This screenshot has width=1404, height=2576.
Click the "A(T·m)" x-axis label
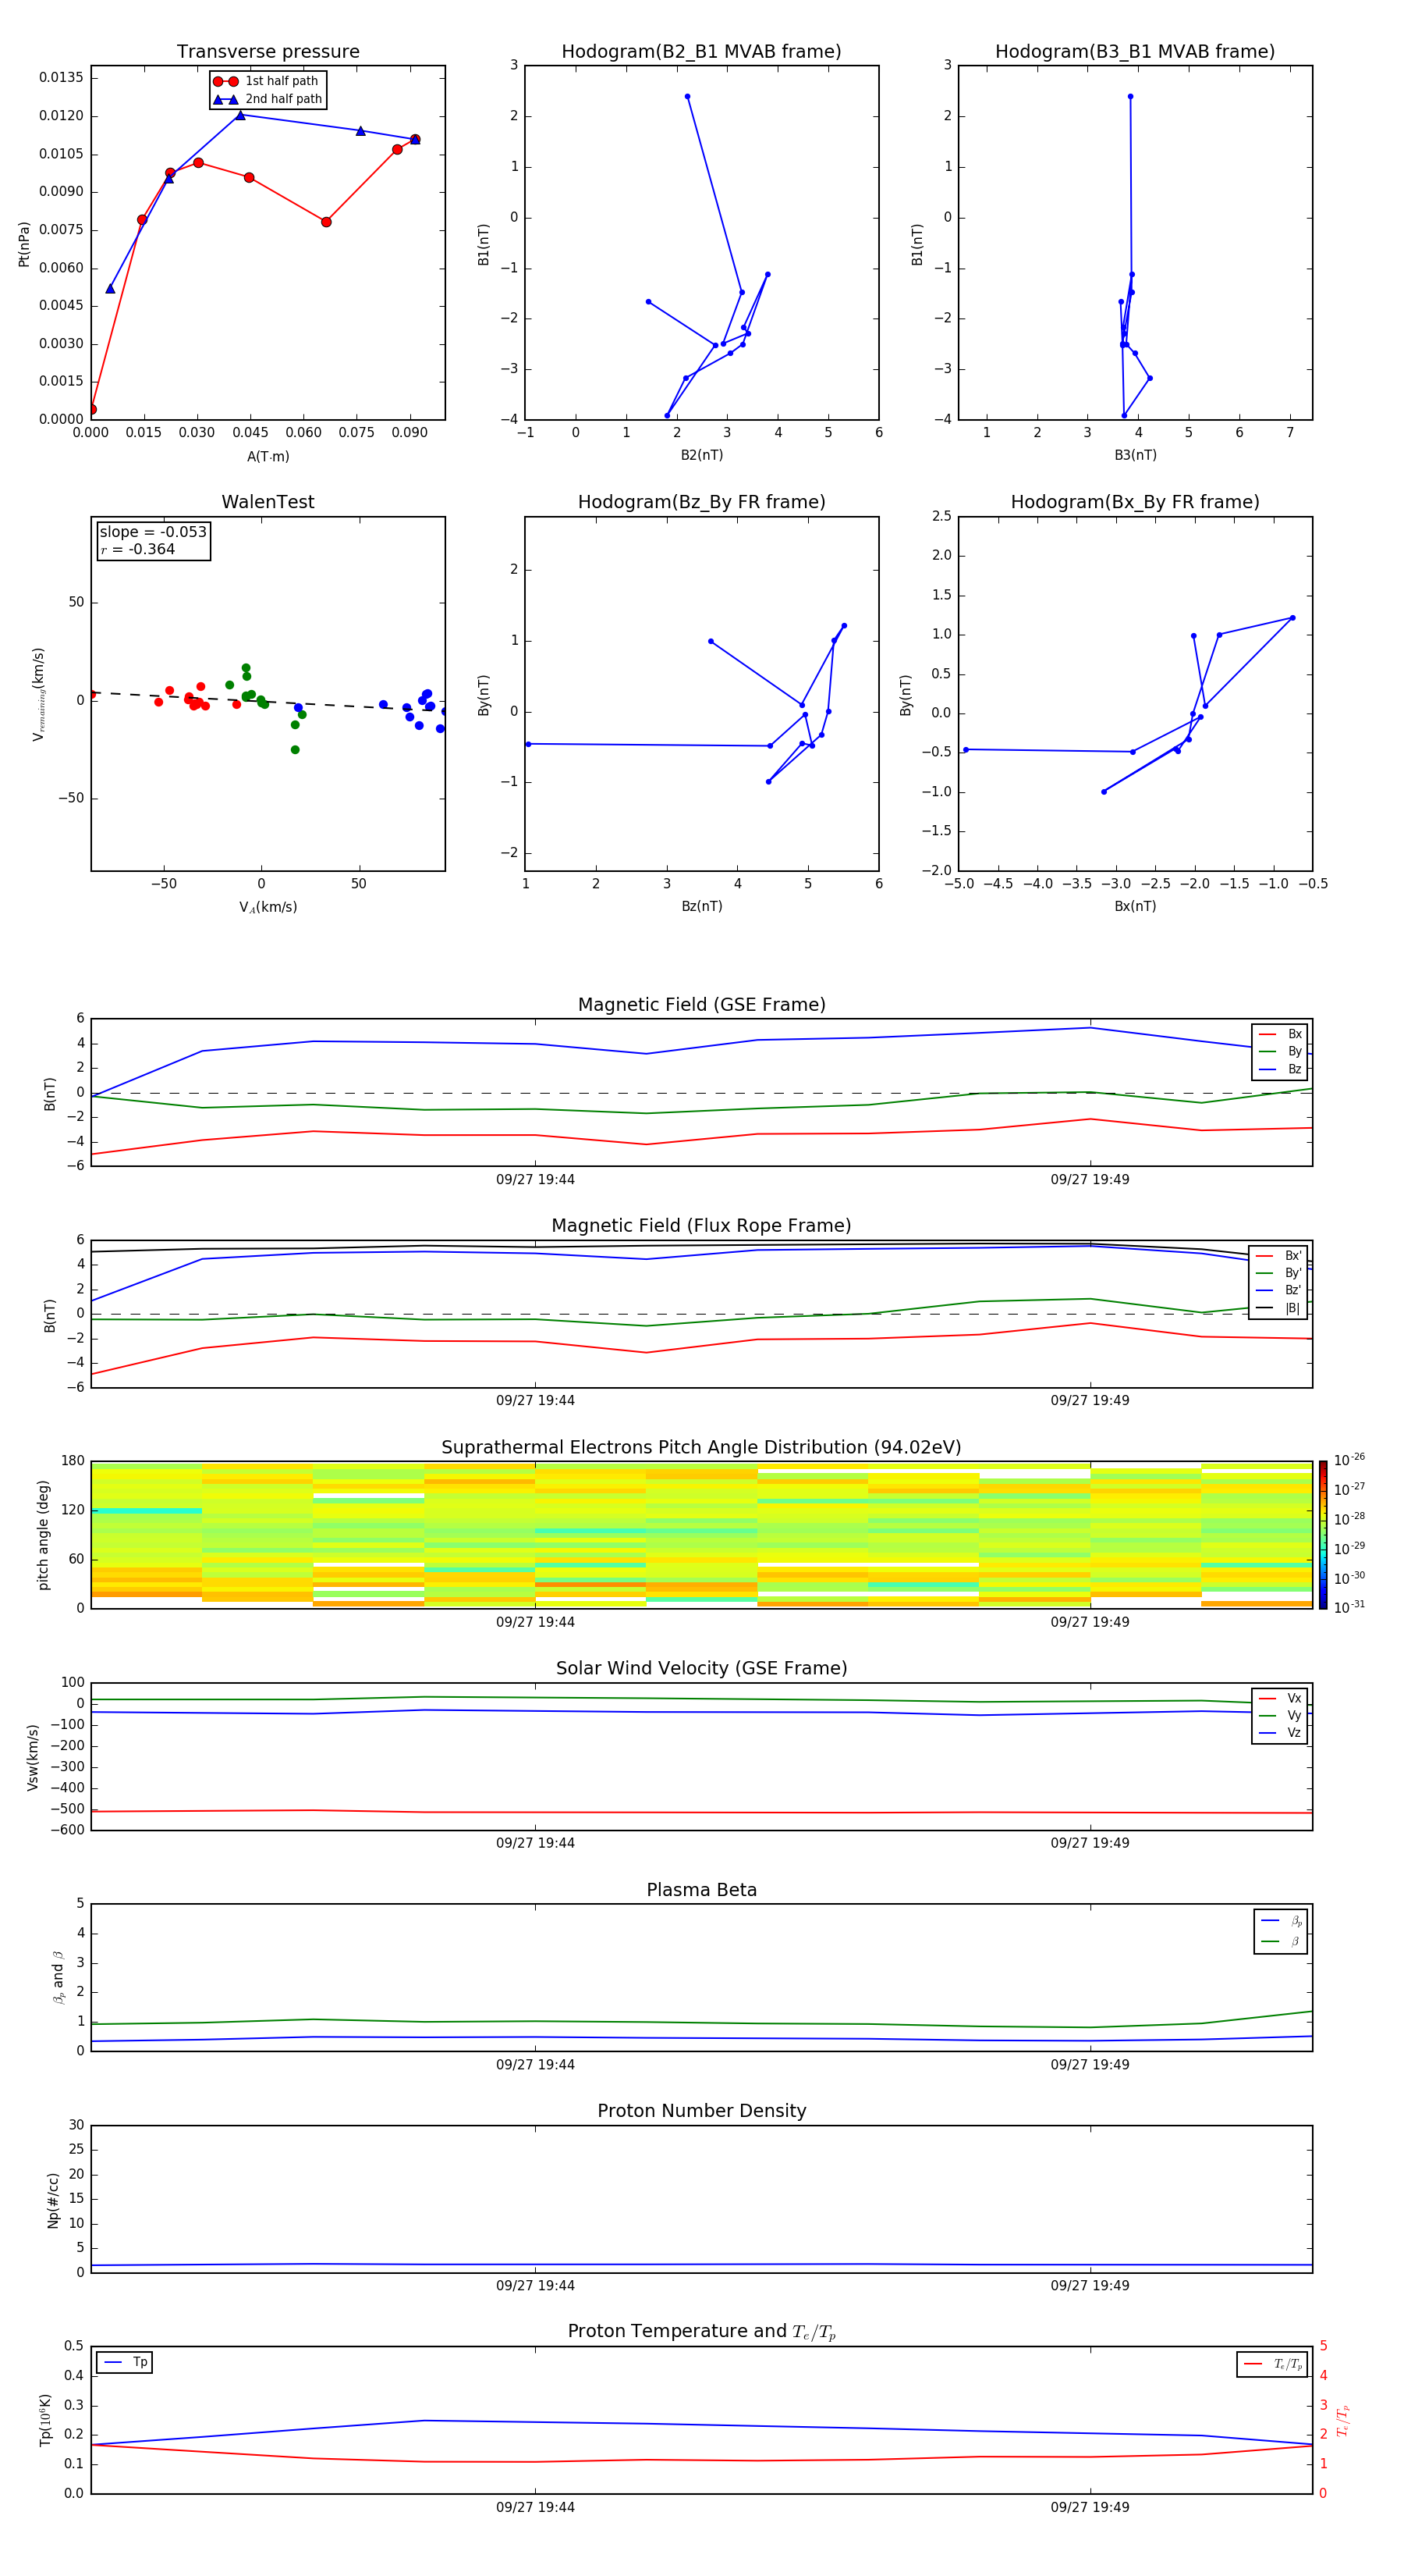pos(268,456)
